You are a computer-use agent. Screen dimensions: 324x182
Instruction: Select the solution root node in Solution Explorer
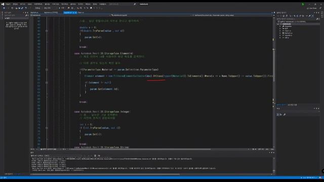coord(292,22)
